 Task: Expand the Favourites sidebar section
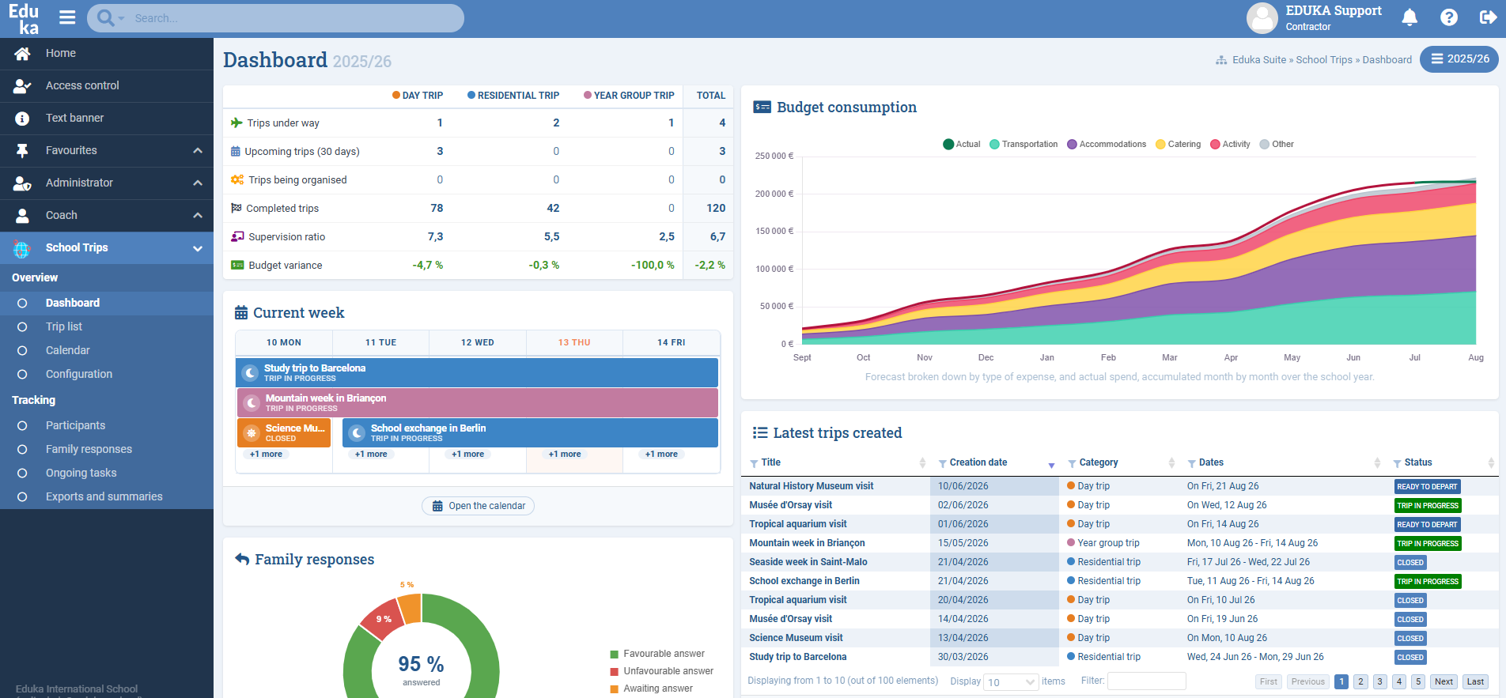point(198,151)
